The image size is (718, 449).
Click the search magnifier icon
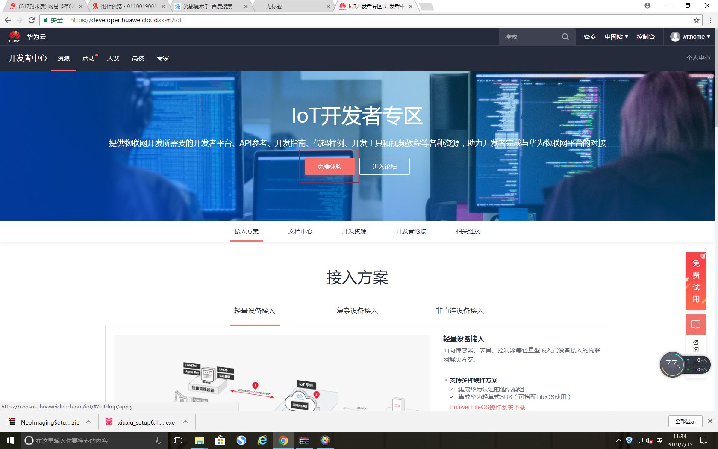pyautogui.click(x=565, y=37)
